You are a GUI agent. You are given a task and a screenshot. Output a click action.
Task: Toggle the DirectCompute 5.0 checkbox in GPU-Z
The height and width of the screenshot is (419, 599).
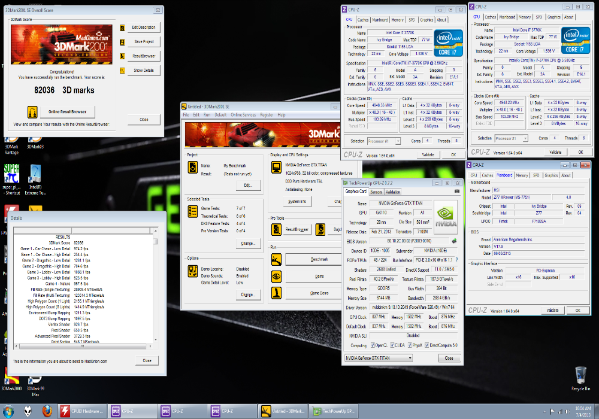point(426,345)
